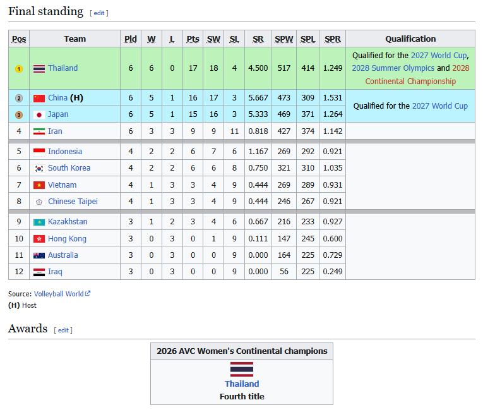This screenshot has height=412, width=483.
Task: Open the 2027 World Cup link in Thailand row
Action: point(439,55)
